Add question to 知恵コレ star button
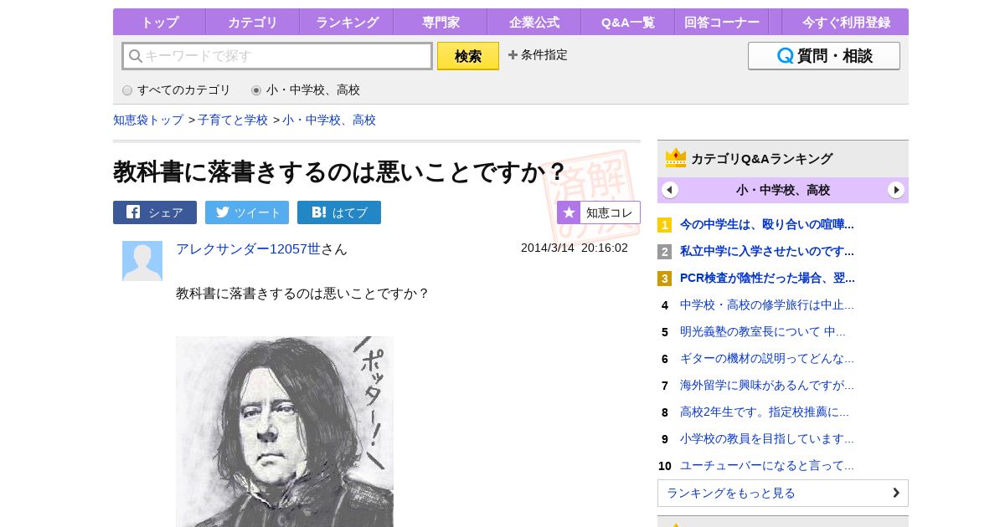Screen dimensions: 1005x527 click(x=599, y=212)
